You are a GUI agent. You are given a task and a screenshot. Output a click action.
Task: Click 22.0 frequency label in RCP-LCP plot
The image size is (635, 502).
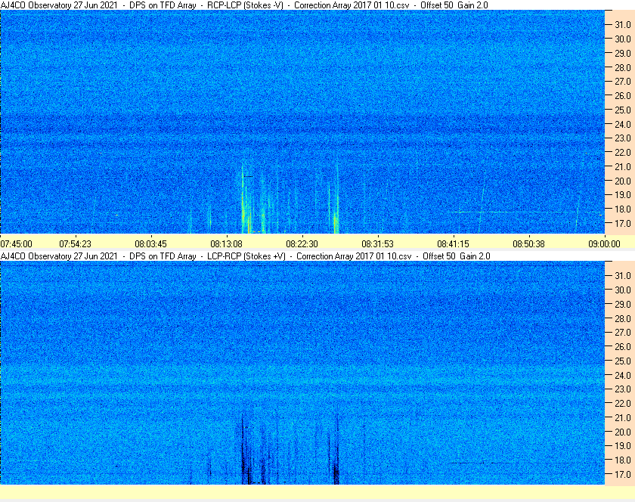coord(623,153)
